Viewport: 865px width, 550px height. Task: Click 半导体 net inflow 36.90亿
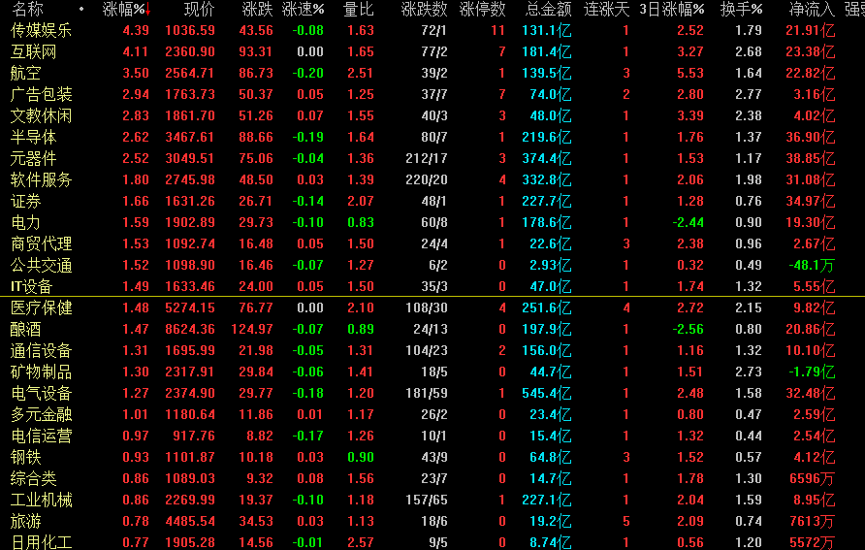point(811,137)
